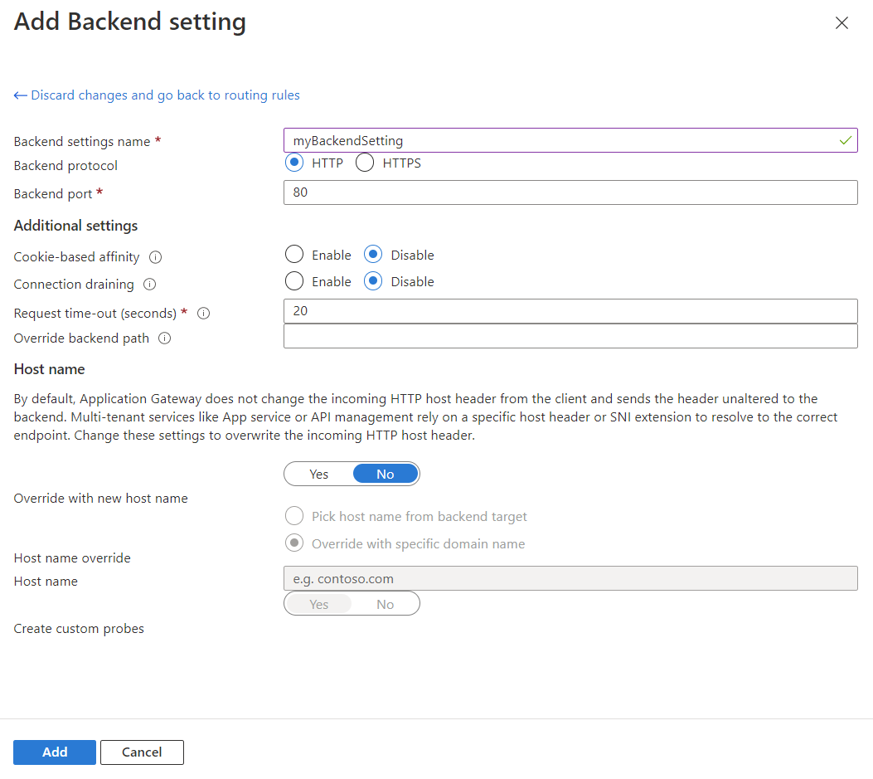Discard changes and go back to routing rules
Viewport: 873px width, 779px height.
157,95
